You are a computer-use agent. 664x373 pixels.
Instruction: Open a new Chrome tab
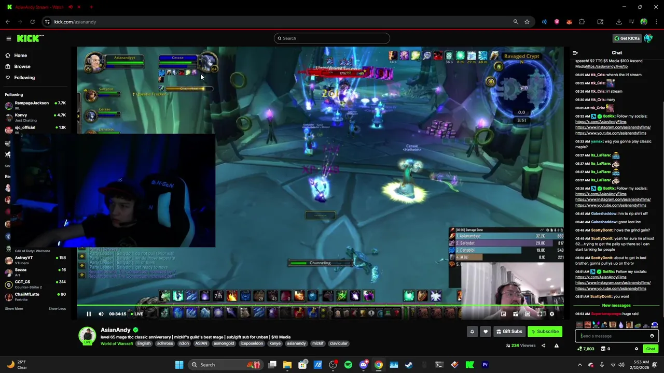click(91, 7)
